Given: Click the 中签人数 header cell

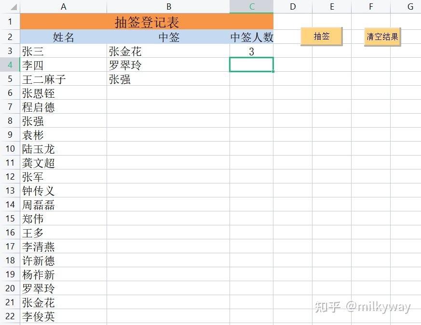Looking at the screenshot, I should coord(252,37).
